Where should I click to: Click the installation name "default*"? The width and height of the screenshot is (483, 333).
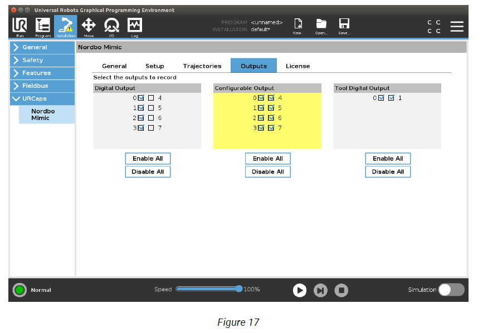261,29
